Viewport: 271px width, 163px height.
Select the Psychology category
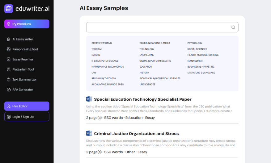point(195,43)
